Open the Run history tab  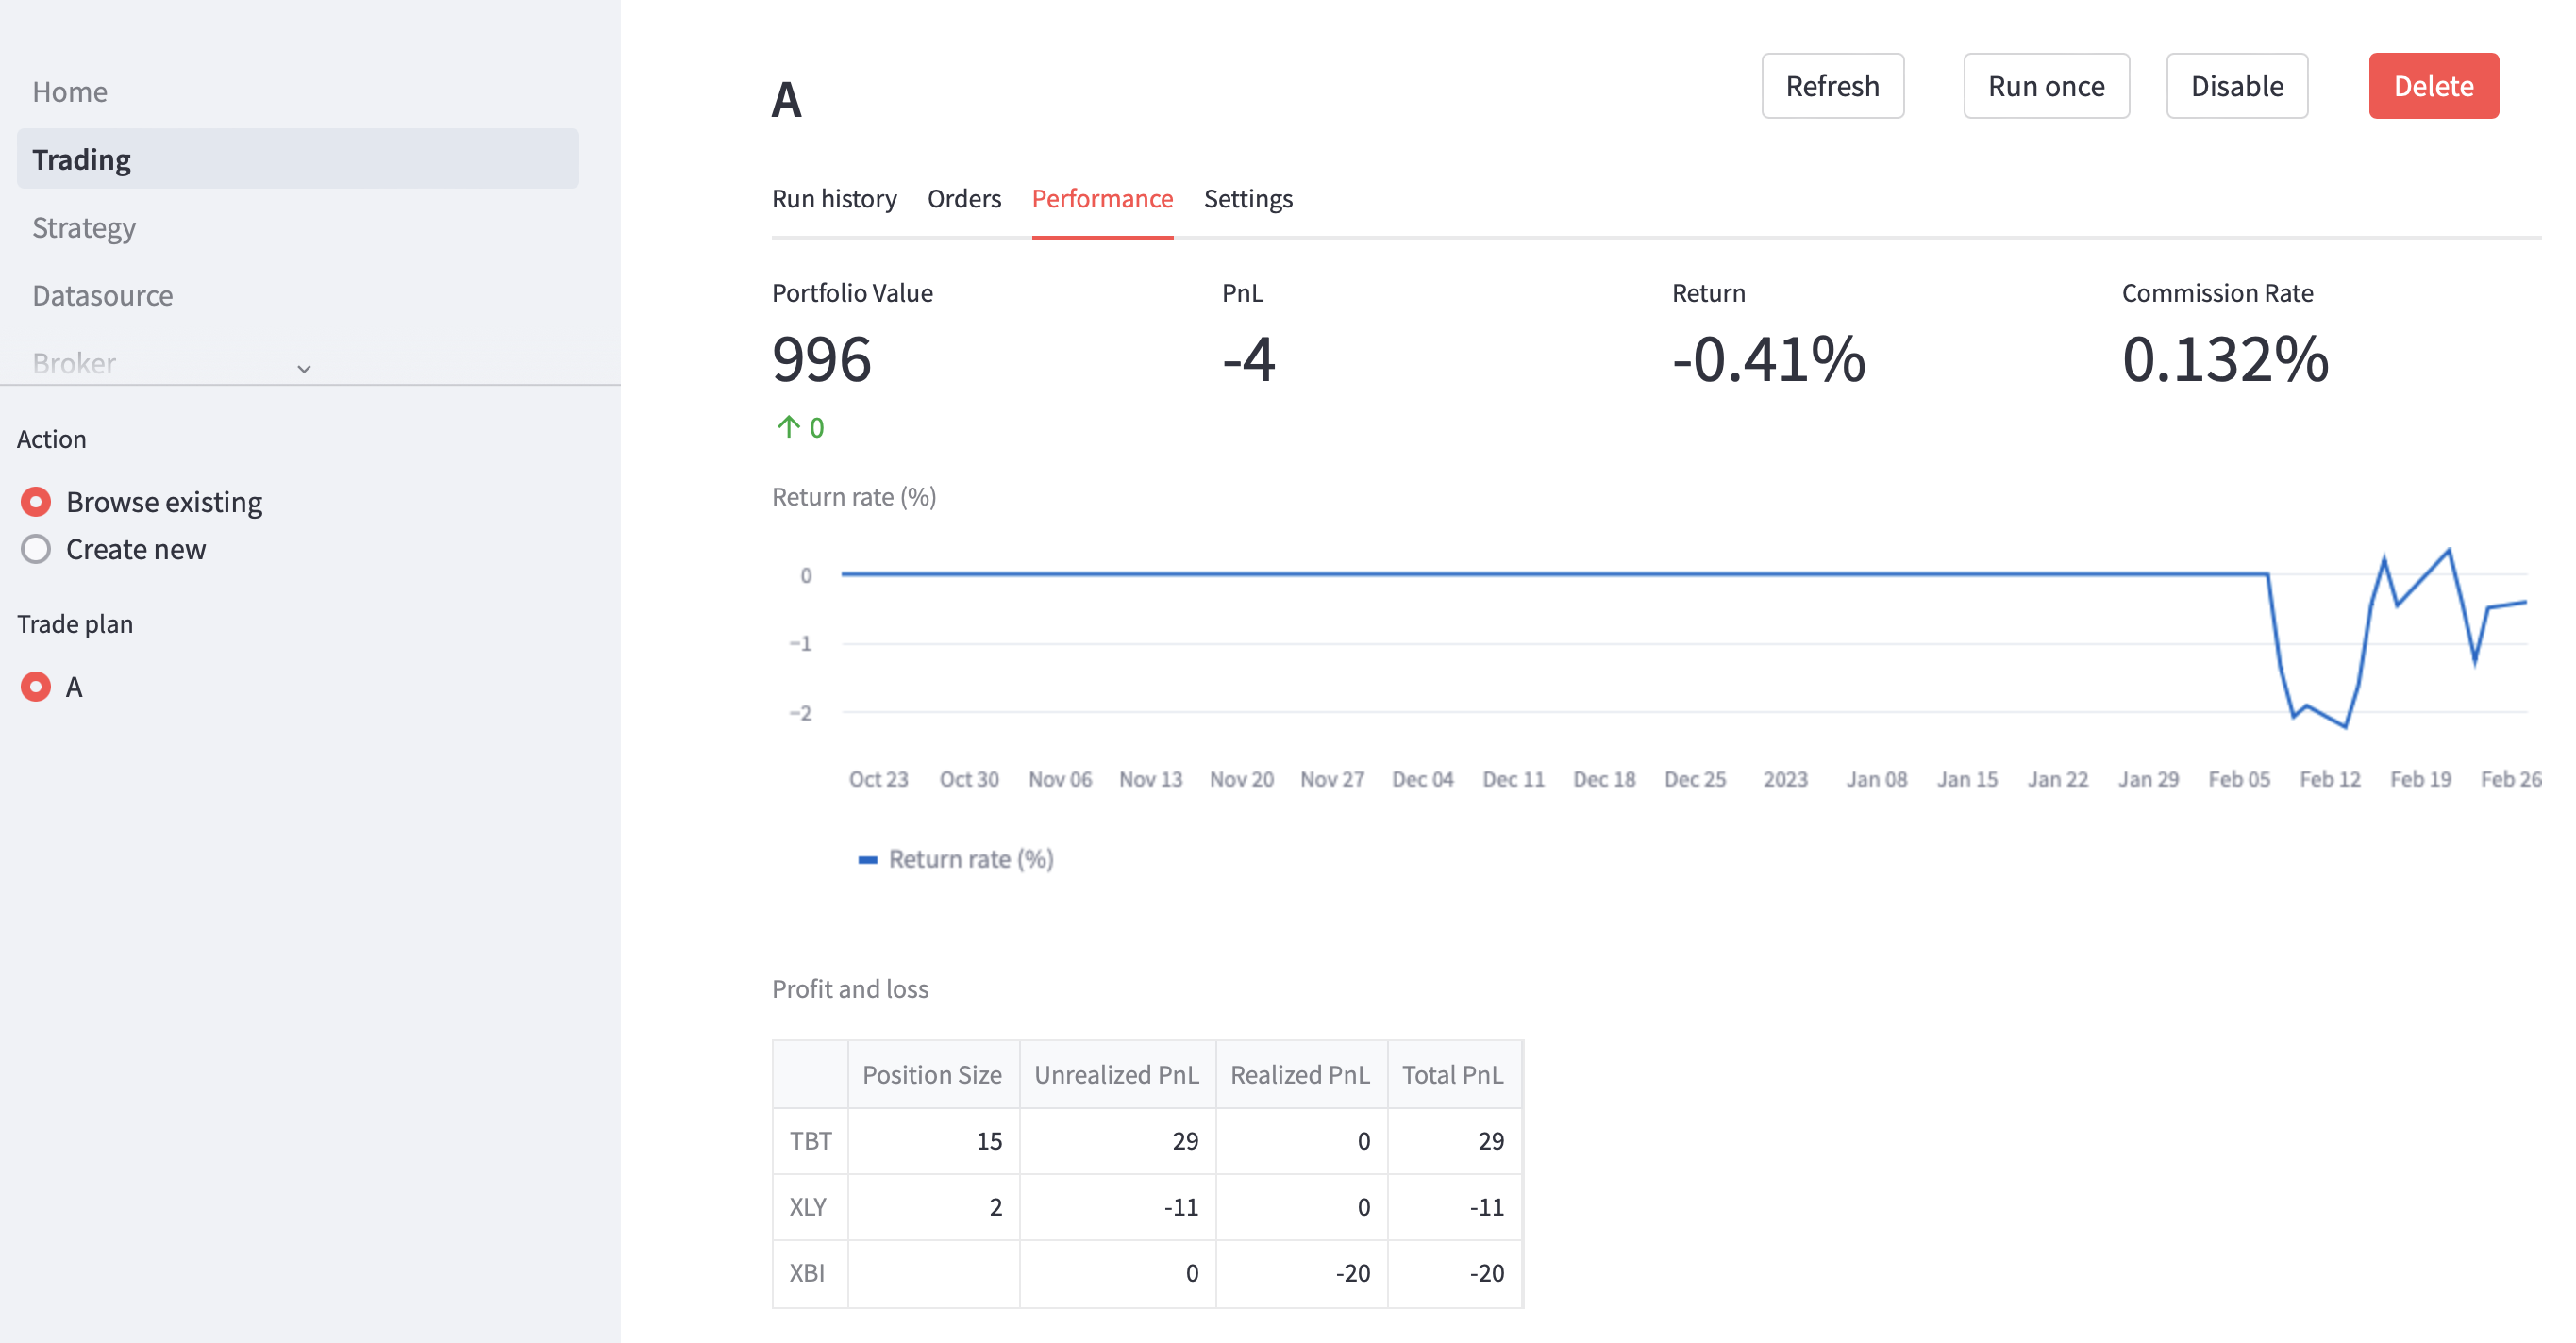pos(833,199)
